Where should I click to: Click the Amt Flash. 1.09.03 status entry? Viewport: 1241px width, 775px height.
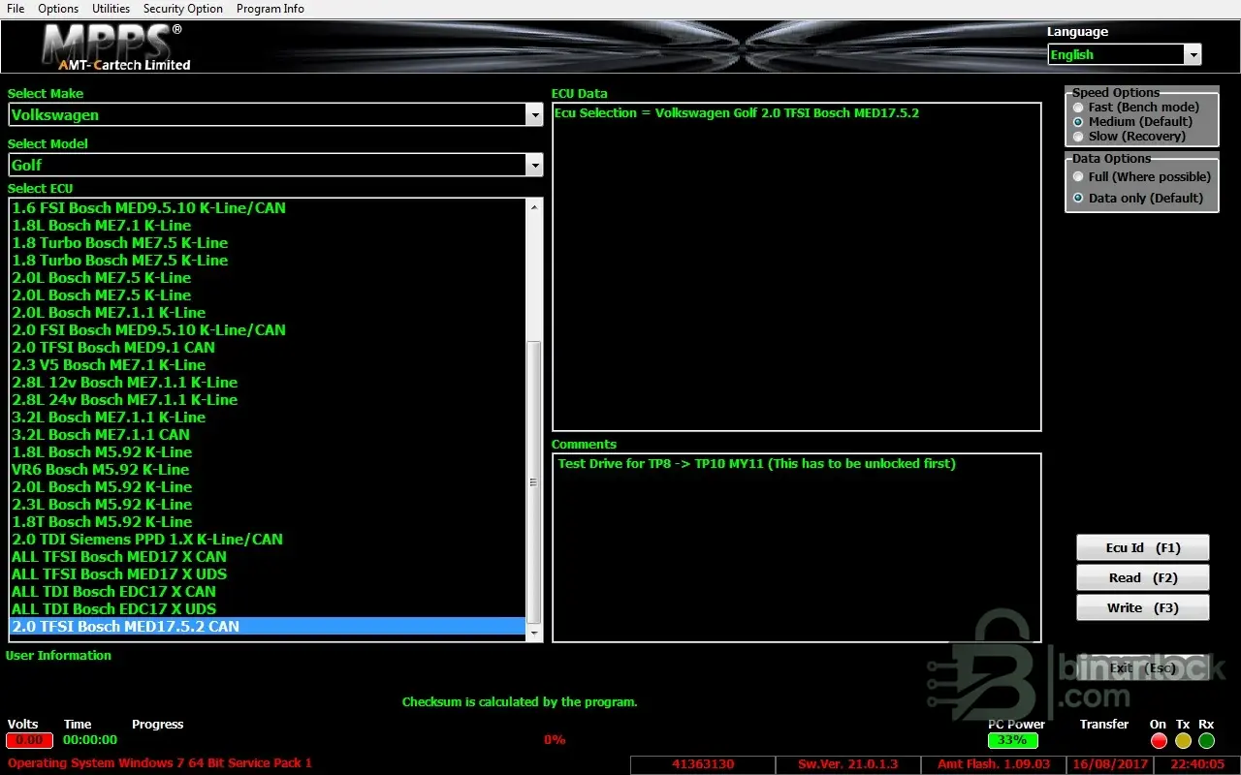point(994,765)
